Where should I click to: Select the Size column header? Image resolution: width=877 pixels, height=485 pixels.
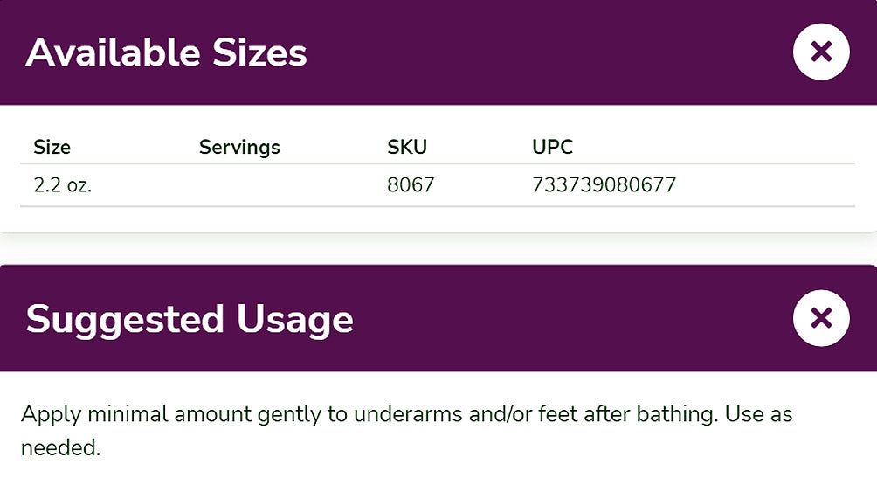52,147
